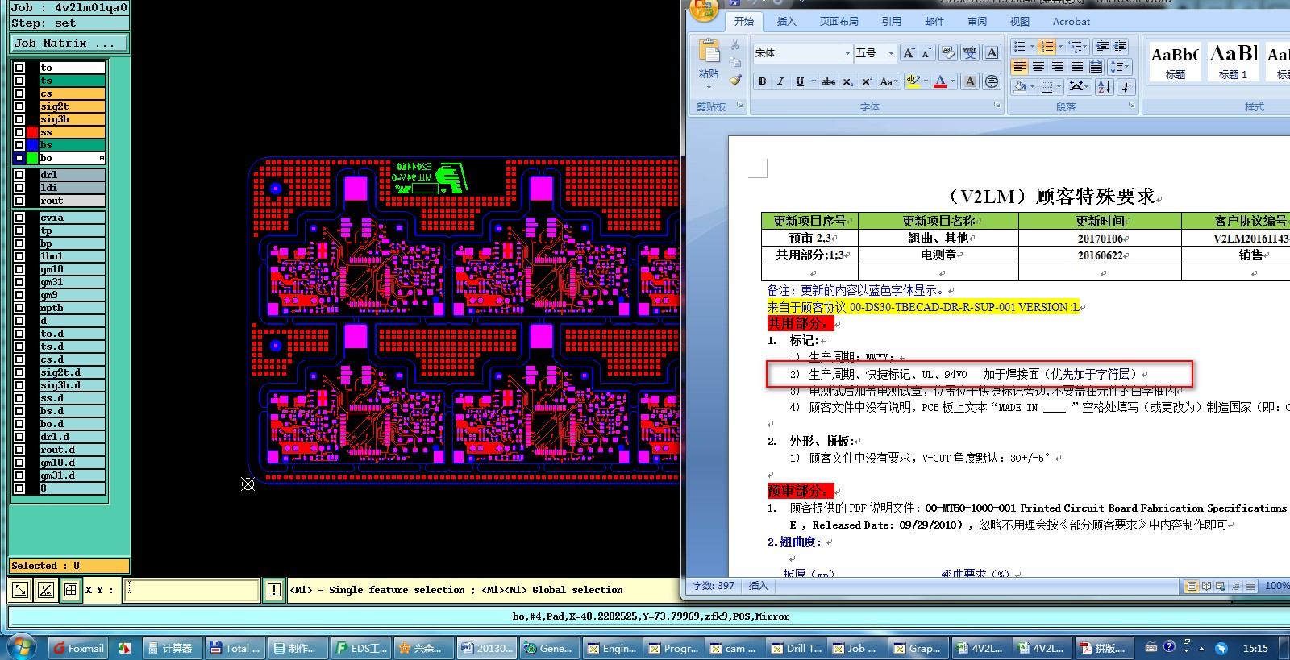Click the 字数: 397 word count

pos(714,586)
